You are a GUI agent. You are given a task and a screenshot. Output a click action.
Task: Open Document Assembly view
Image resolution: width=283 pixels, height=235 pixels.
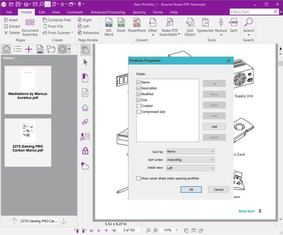[30, 27]
